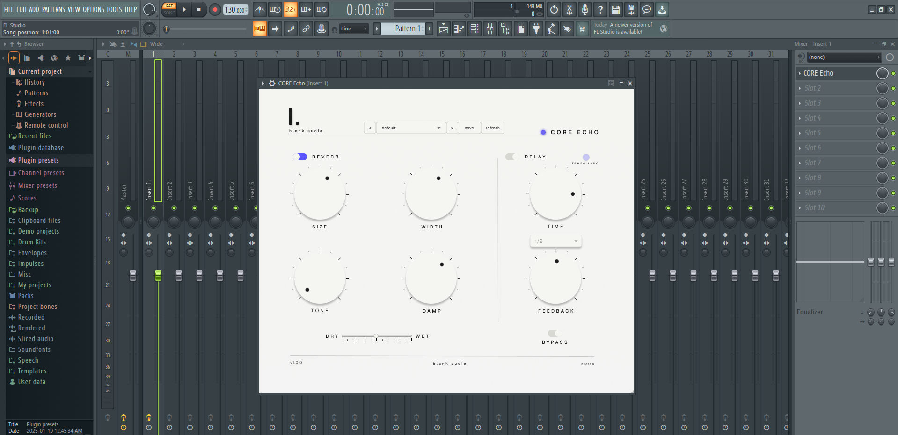Open the EDIT menu

coord(22,9)
